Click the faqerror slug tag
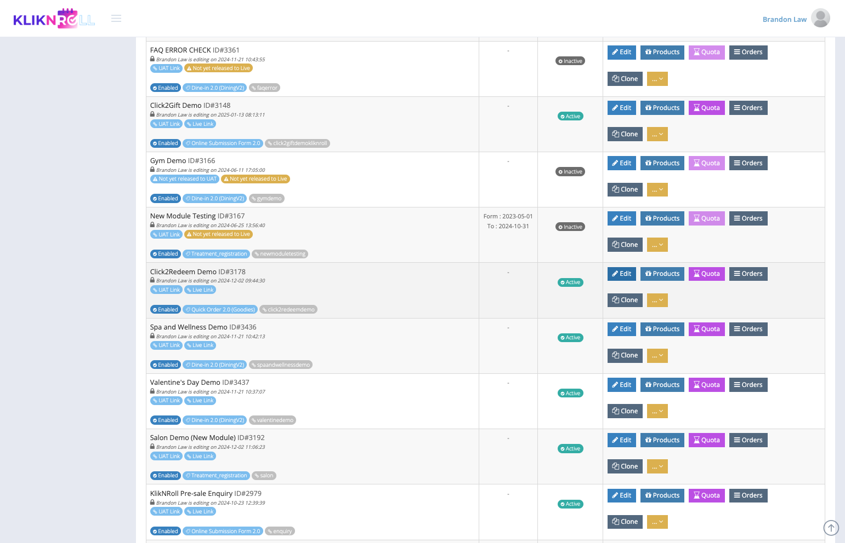 pyautogui.click(x=265, y=88)
